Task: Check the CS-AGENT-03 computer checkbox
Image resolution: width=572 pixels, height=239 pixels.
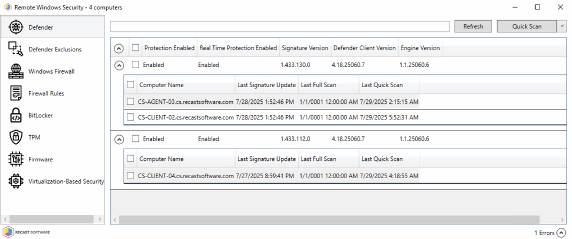Action: 131,102
